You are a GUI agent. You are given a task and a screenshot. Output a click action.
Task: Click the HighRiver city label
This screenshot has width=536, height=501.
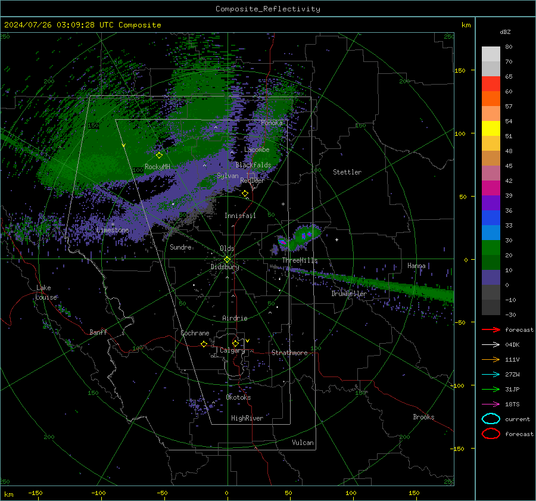coord(247,418)
